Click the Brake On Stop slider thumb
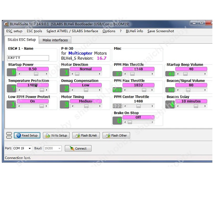 (130, 122)
